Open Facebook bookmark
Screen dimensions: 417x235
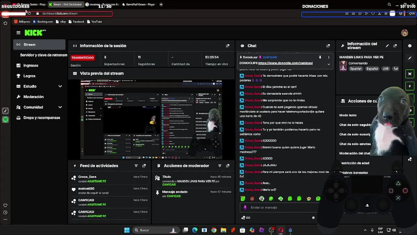pos(76,22)
